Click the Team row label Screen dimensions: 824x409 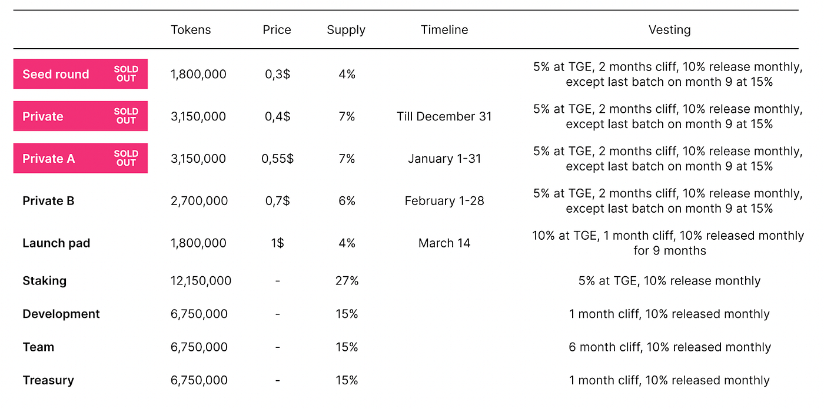pyautogui.click(x=38, y=347)
